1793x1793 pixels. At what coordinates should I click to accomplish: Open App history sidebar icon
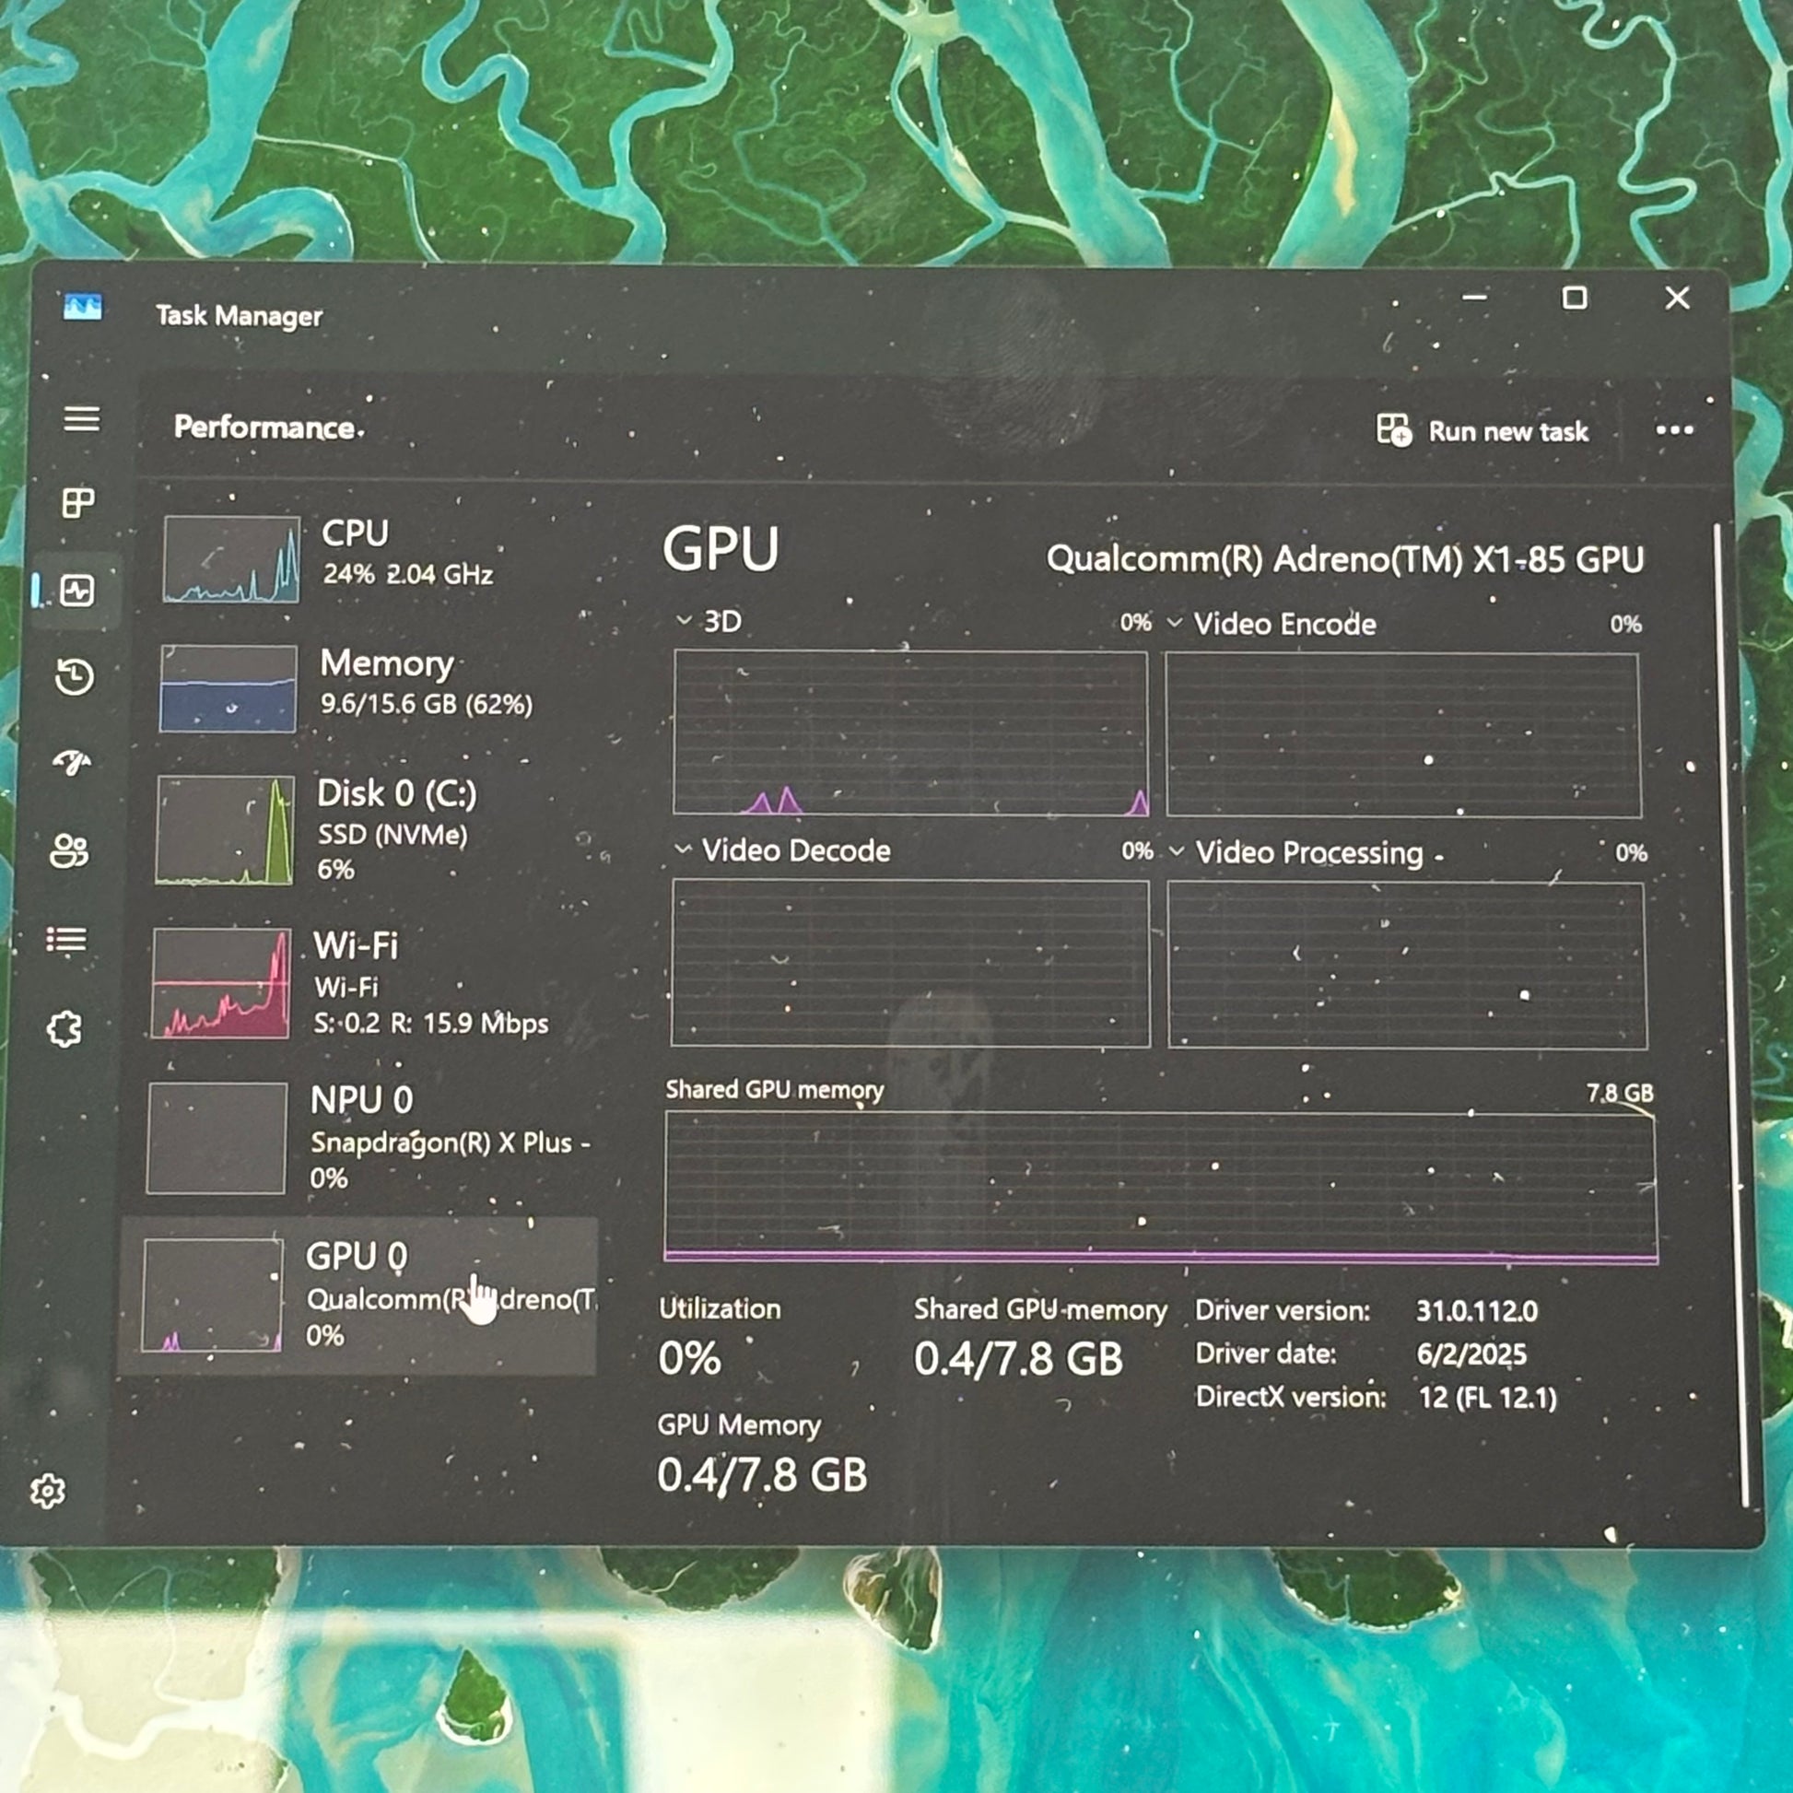click(75, 676)
